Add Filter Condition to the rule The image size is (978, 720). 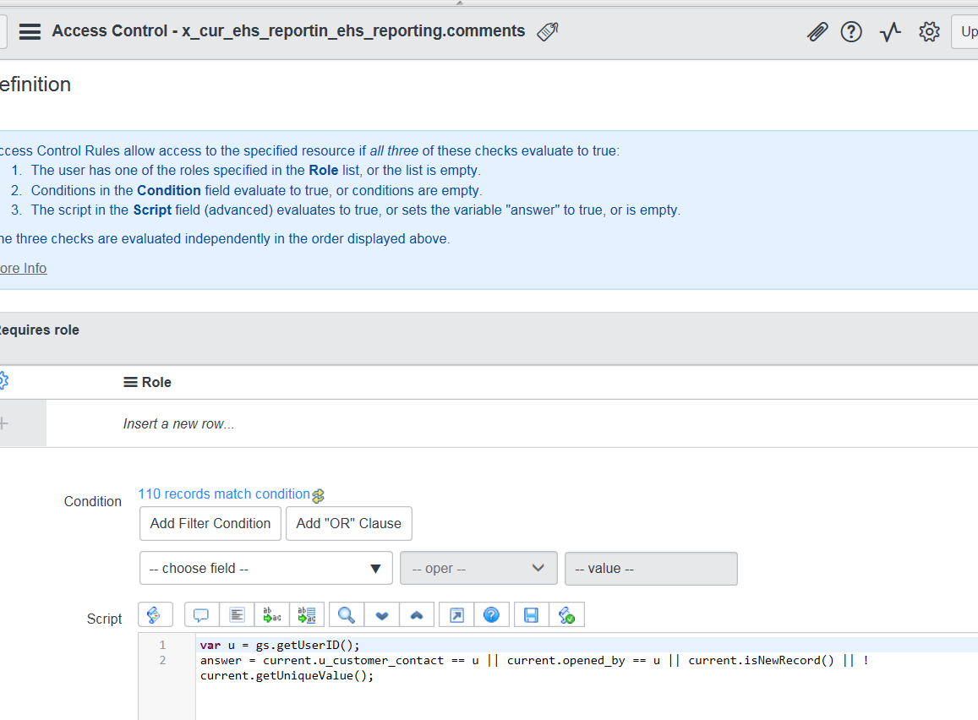pos(210,523)
